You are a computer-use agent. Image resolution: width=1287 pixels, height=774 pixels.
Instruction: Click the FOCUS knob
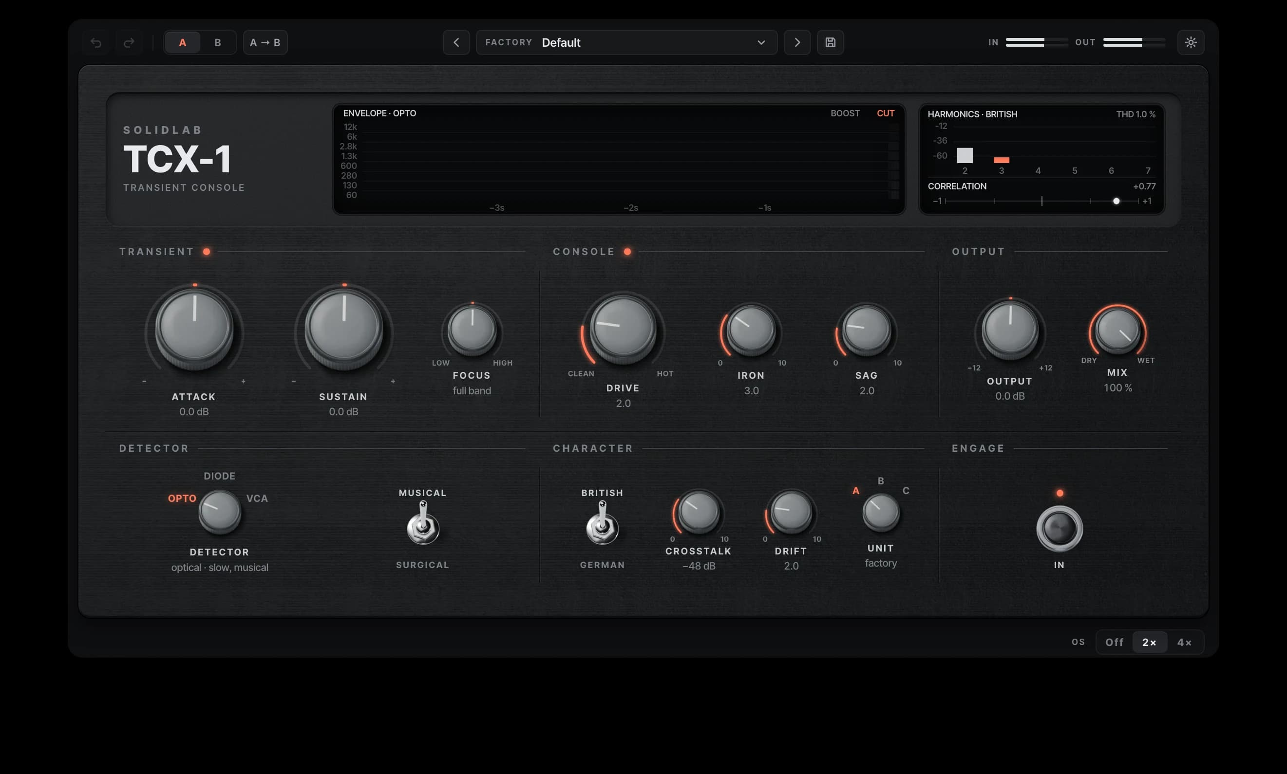click(x=472, y=330)
